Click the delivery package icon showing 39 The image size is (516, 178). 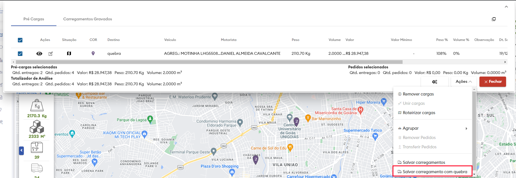[37, 147]
